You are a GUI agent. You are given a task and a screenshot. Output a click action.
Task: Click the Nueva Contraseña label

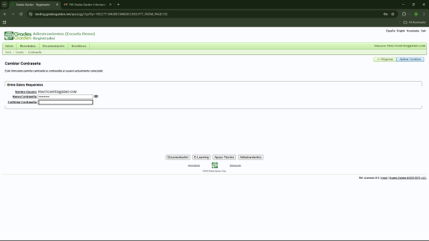(x=25, y=96)
